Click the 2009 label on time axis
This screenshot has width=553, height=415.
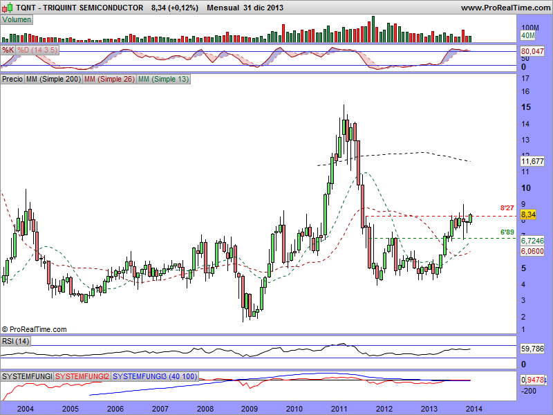[250, 409]
